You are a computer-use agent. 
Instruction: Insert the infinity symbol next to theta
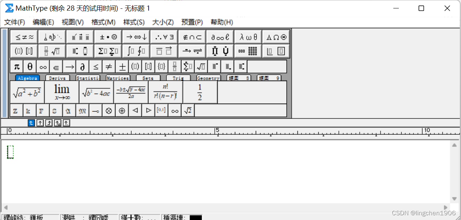(43, 67)
